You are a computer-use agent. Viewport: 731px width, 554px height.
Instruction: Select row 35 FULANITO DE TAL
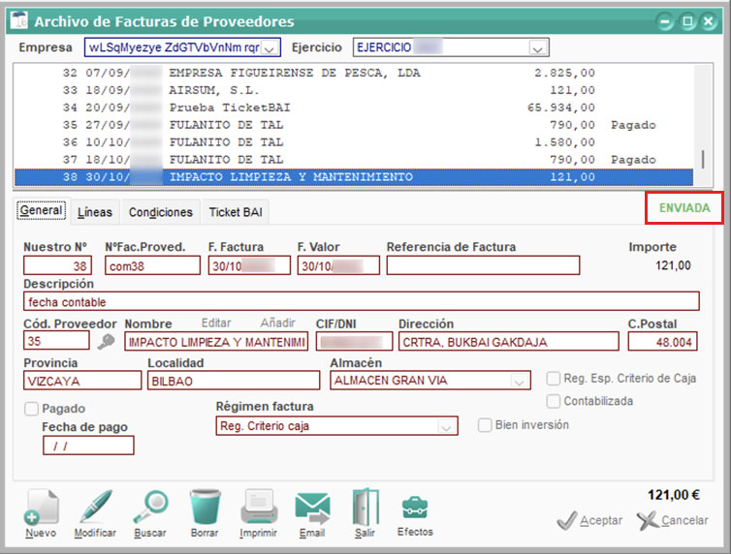354,125
